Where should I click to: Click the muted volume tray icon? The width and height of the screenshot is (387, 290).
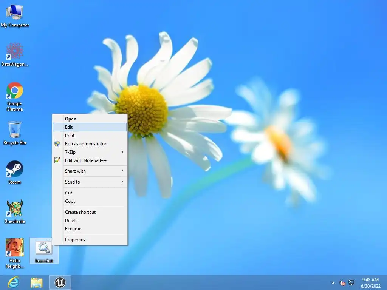point(342,283)
